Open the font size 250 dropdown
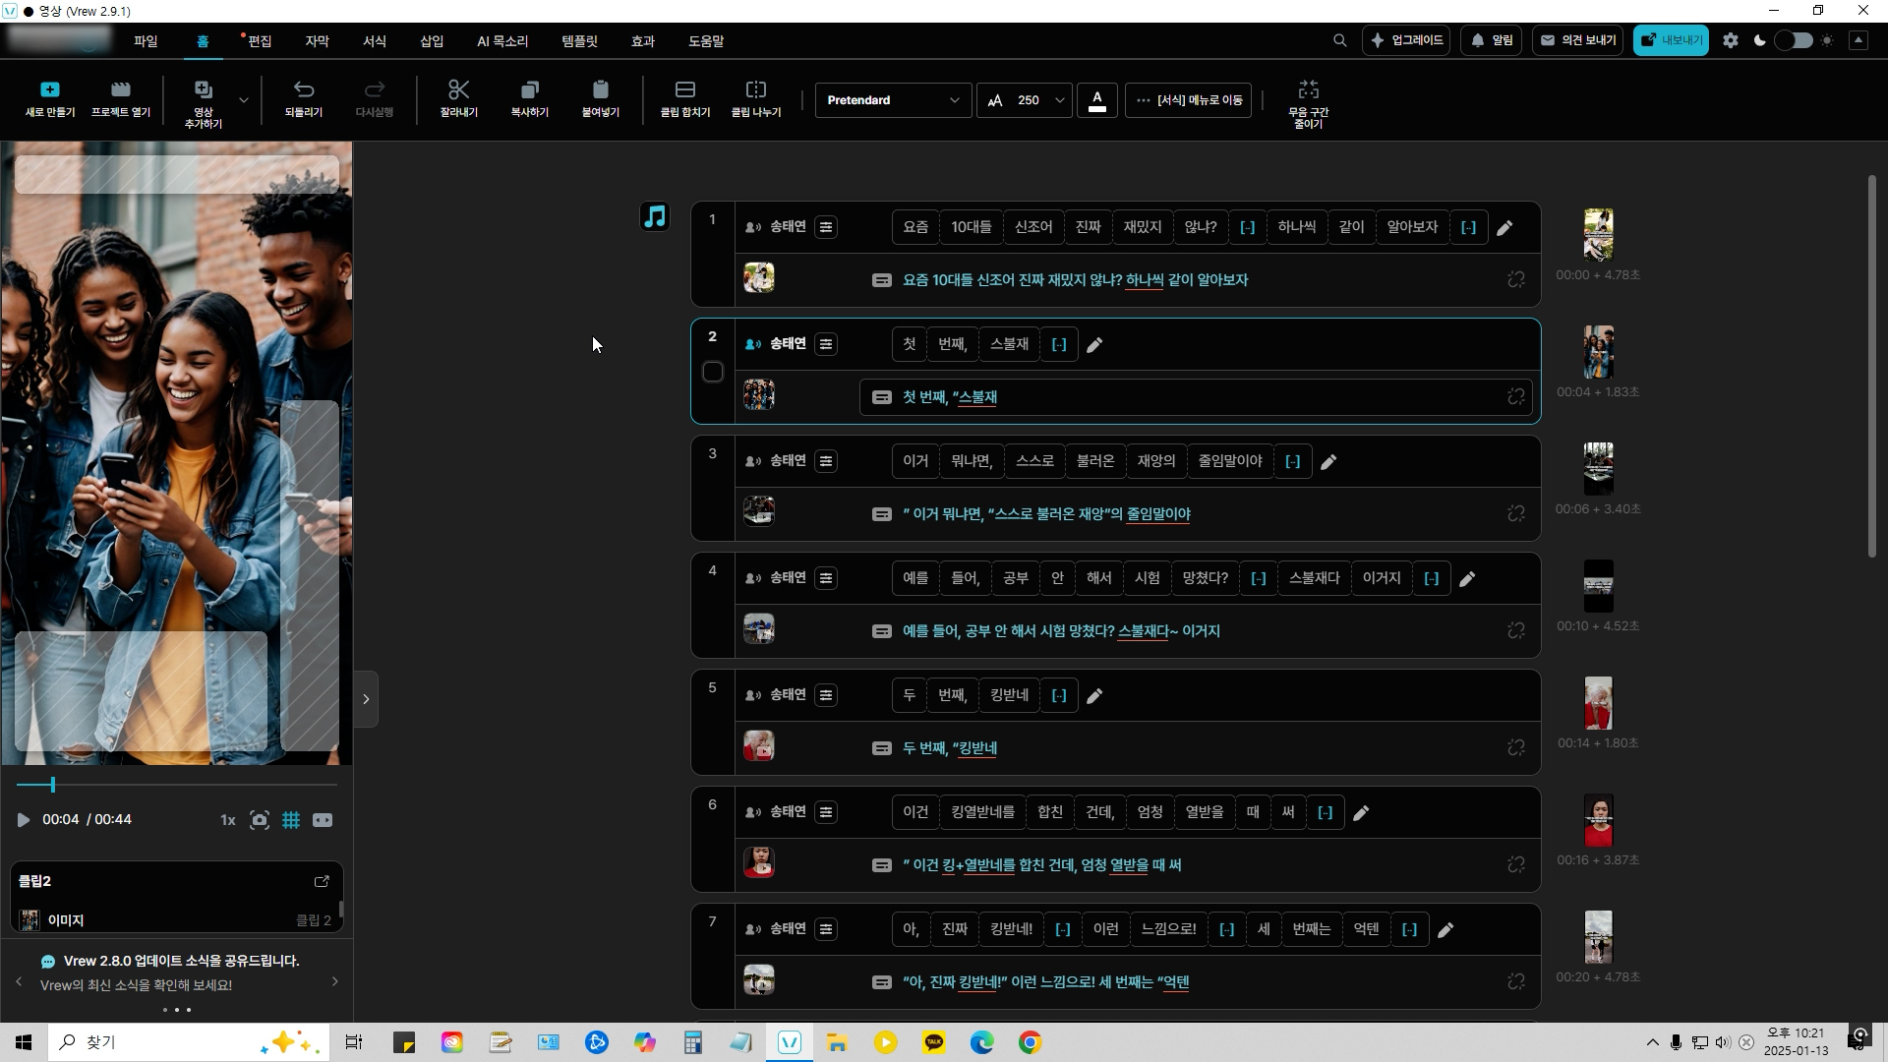 (1059, 100)
